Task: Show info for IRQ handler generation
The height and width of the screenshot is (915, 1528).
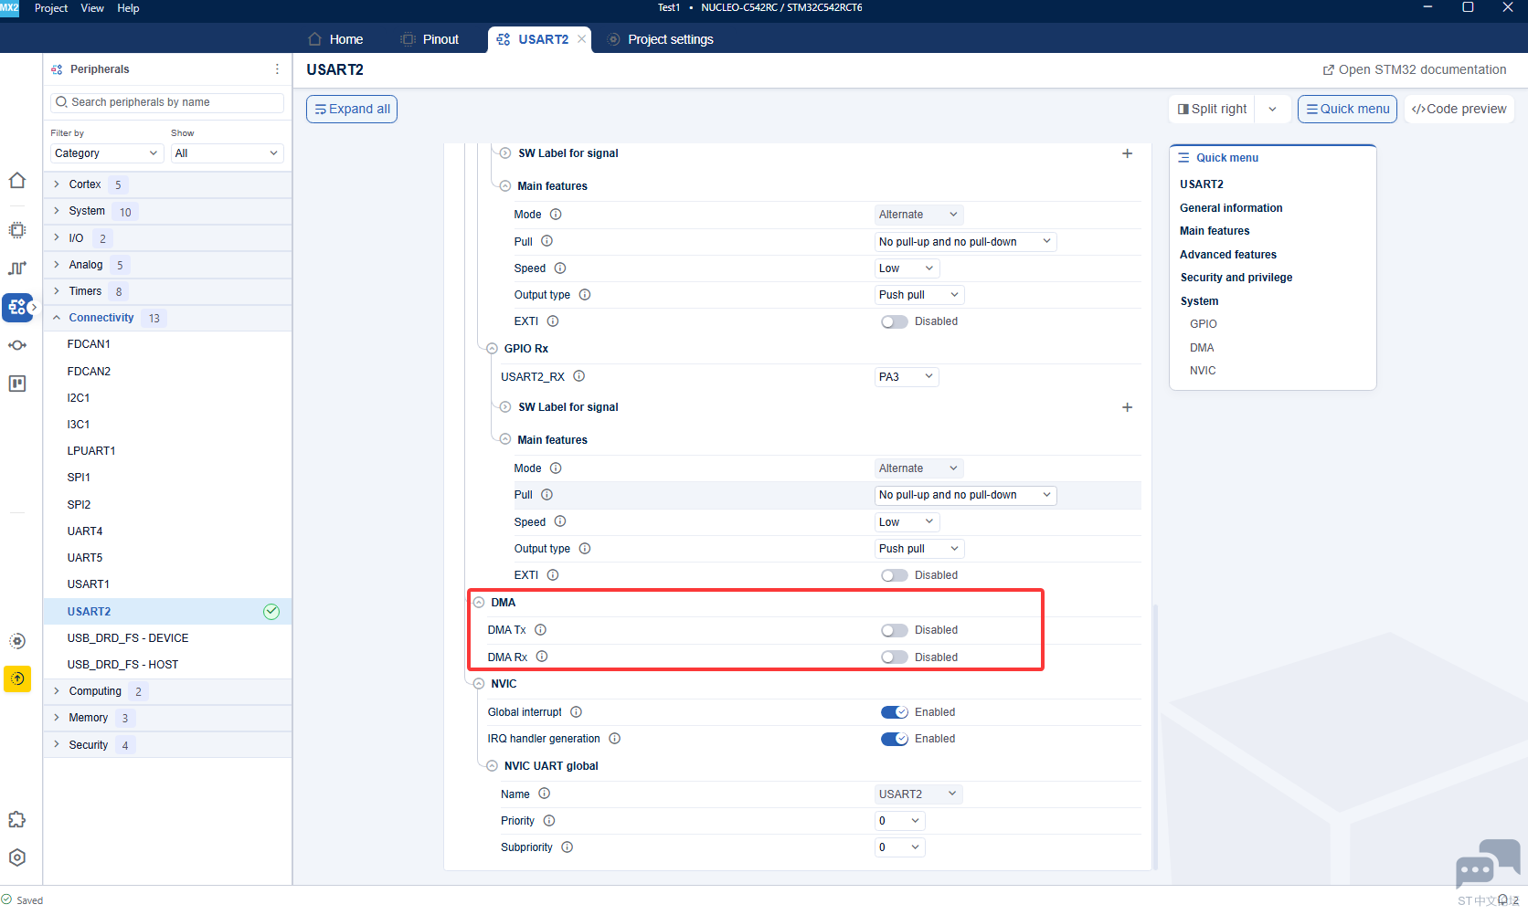Action: coord(614,739)
